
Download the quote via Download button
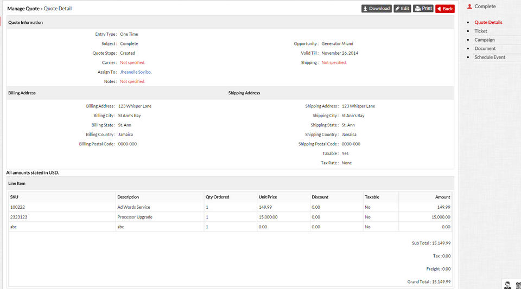376,9
